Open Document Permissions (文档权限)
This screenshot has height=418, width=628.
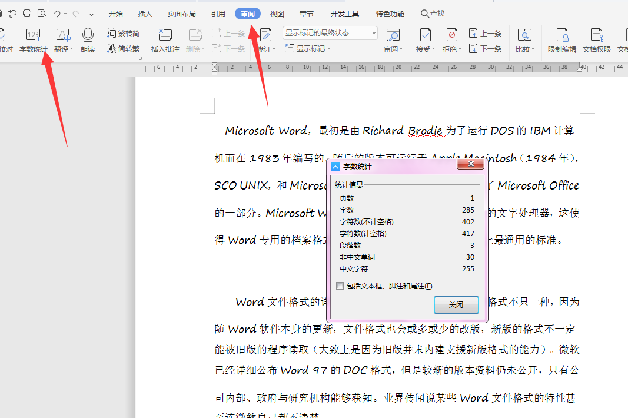pyautogui.click(x=597, y=41)
